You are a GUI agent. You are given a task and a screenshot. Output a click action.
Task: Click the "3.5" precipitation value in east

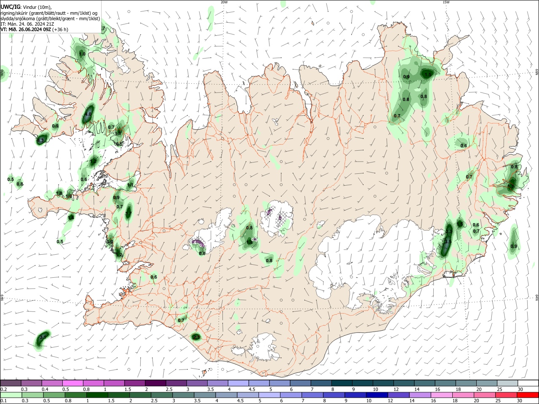point(448,242)
